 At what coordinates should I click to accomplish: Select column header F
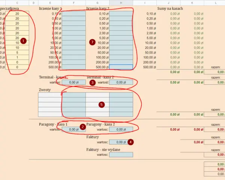[x=74, y=3]
